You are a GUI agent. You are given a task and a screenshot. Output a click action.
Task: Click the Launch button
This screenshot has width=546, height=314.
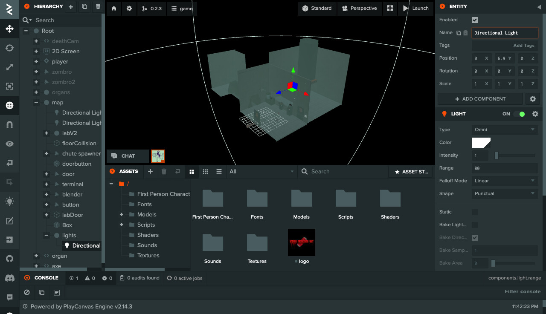click(x=416, y=8)
